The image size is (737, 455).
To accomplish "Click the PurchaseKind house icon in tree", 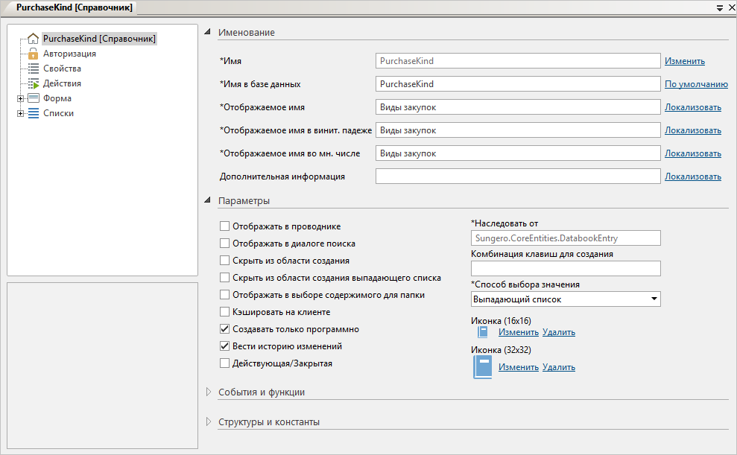I will pos(33,39).
